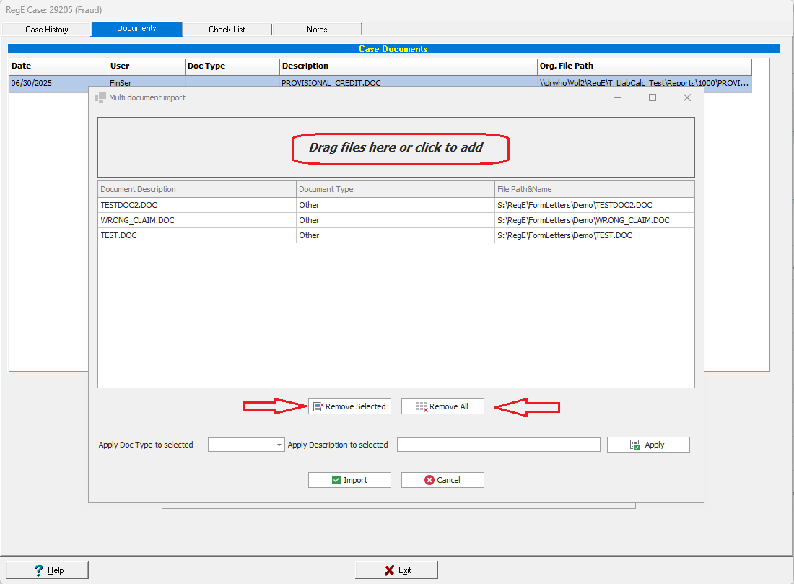Click the Doc Type column header
The width and height of the screenshot is (794, 584).
(x=232, y=66)
